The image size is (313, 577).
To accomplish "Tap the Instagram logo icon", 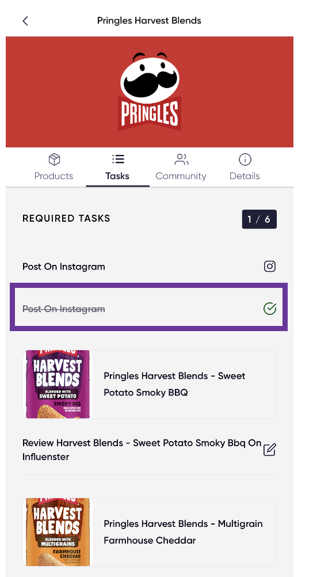I will 270,266.
